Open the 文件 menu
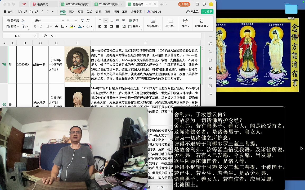The width and height of the screenshot is (305, 190). coord(8,12)
